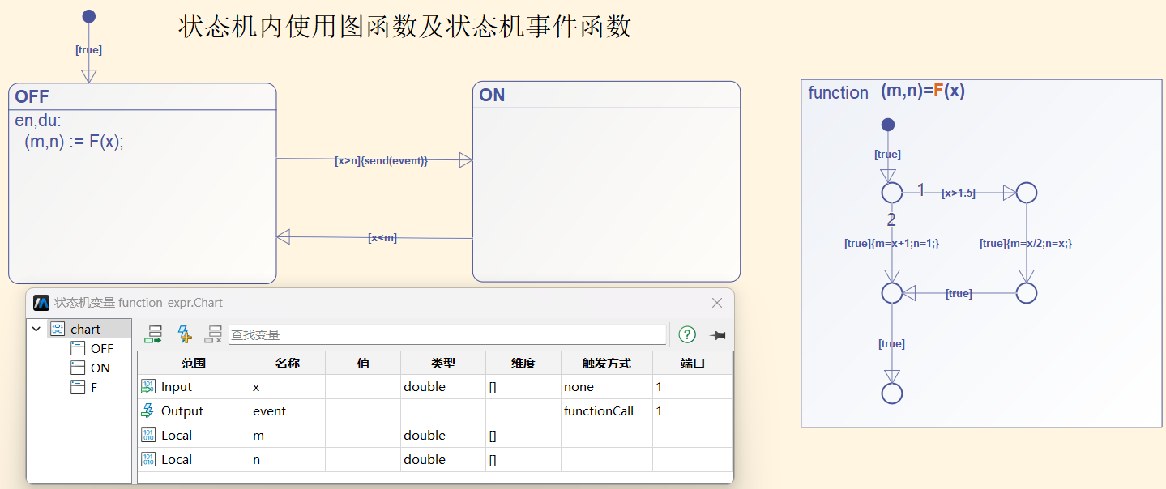Select the Local scope cell for m

pos(194,436)
